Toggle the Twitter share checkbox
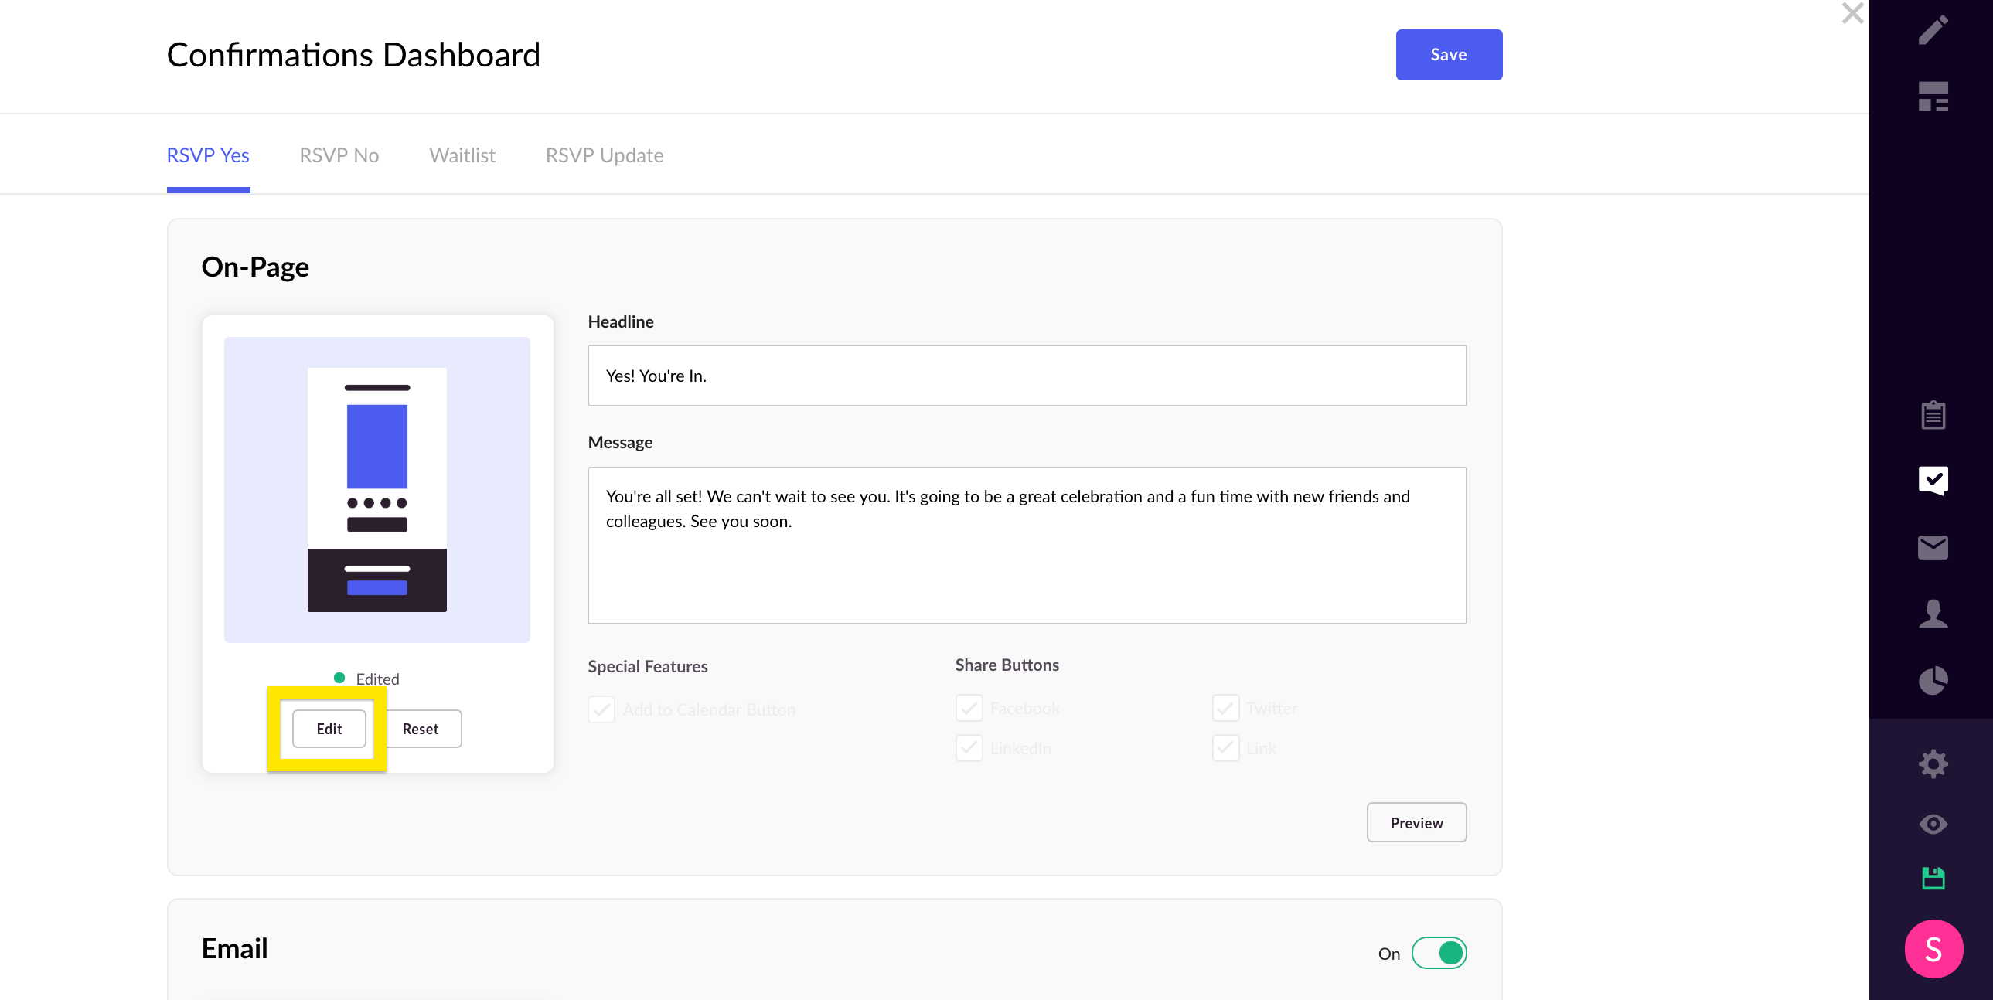This screenshot has width=1993, height=1000. pyautogui.click(x=1225, y=708)
